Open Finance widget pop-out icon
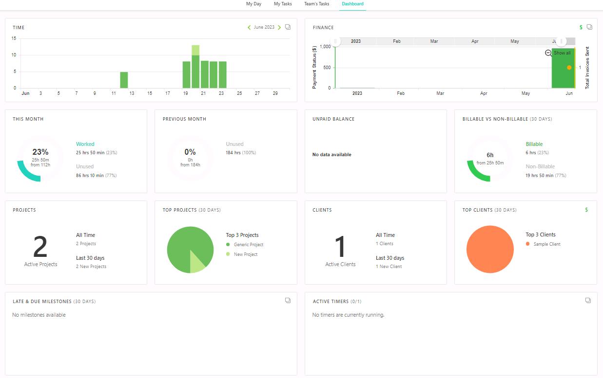Viewport: 603px width, 378px height. (589, 27)
